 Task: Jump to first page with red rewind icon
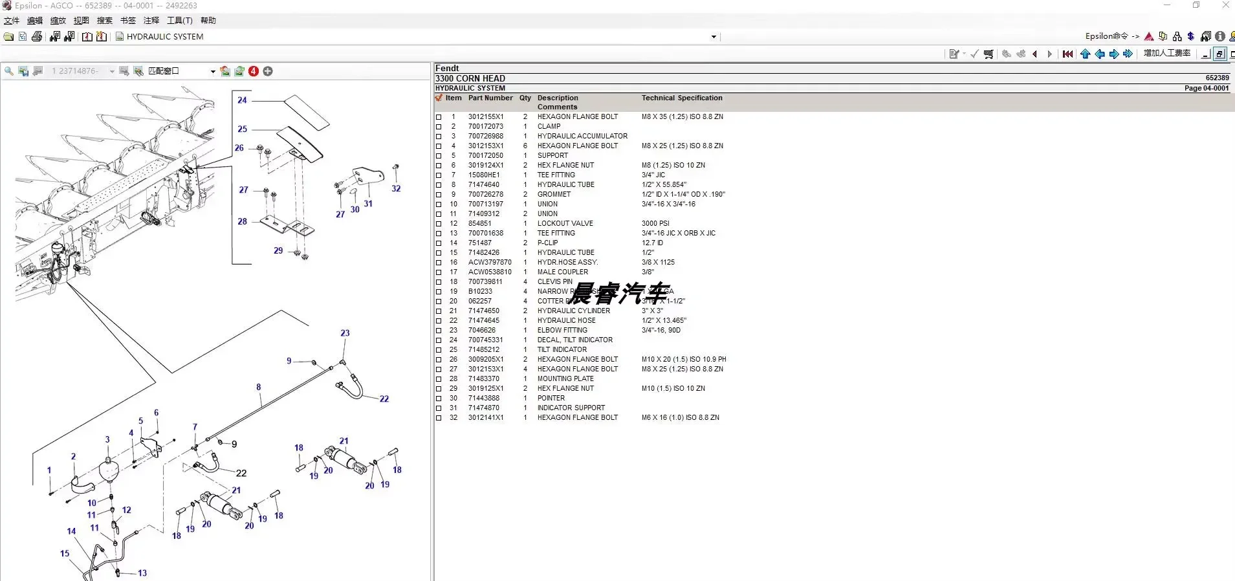click(1067, 54)
